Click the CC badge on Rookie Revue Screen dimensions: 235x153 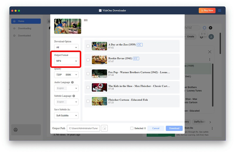(x=136, y=58)
